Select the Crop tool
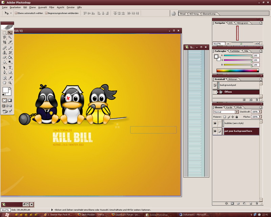The height and width of the screenshot is (217, 271). point(5,42)
